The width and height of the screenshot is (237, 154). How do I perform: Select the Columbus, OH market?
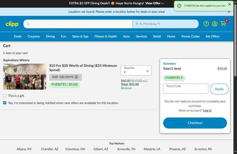[75, 149]
